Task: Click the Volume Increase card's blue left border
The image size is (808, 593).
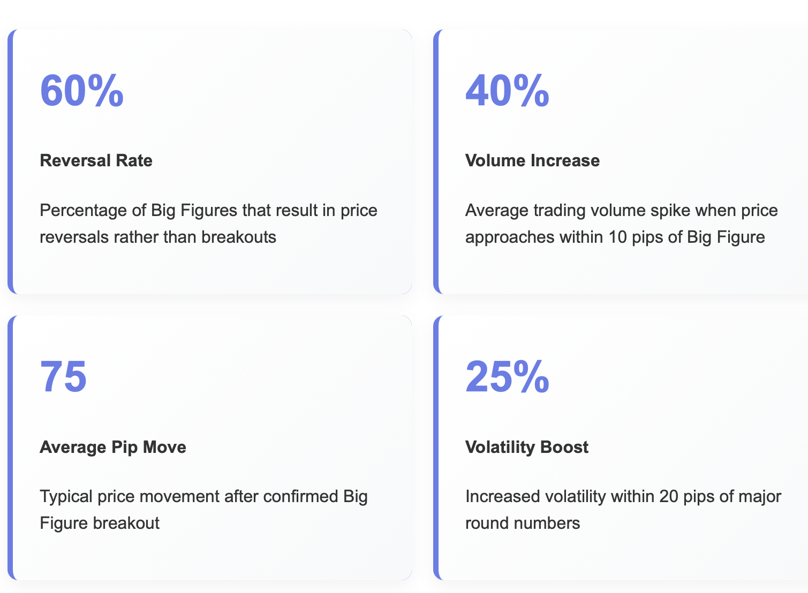Action: tap(436, 161)
